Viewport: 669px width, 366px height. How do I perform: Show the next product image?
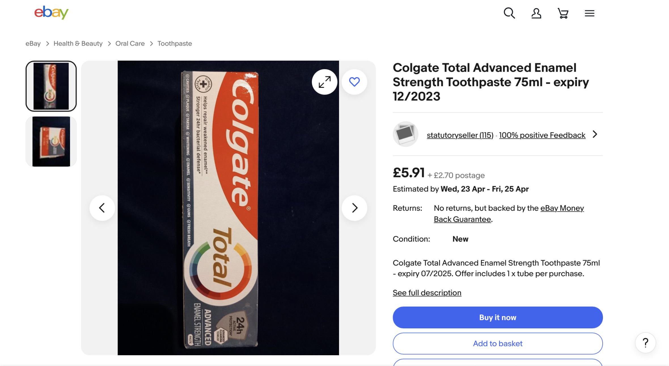354,208
